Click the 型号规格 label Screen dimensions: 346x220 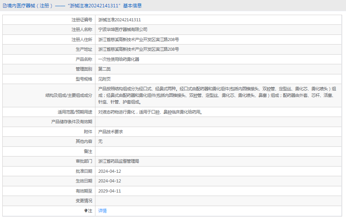coord(84,79)
